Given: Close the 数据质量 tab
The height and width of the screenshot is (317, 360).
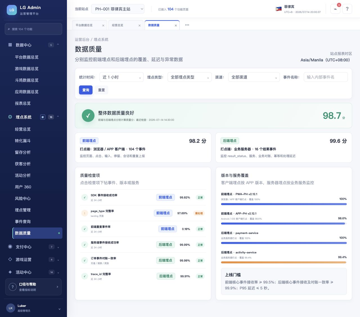Looking at the screenshot, I should 176,25.
